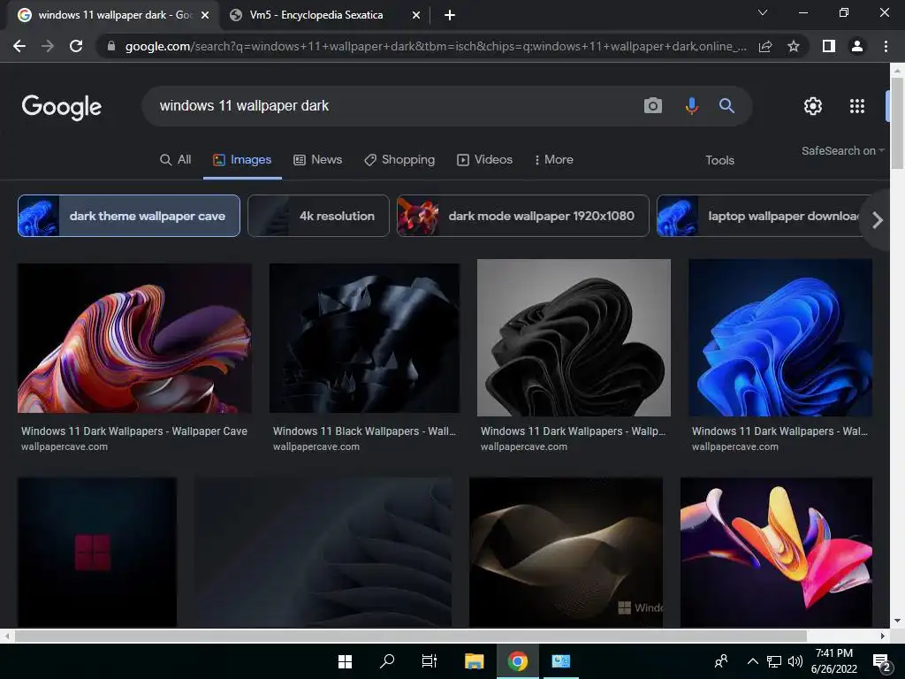This screenshot has width=905, height=679.
Task: Click the Google logo
Action: (62, 107)
